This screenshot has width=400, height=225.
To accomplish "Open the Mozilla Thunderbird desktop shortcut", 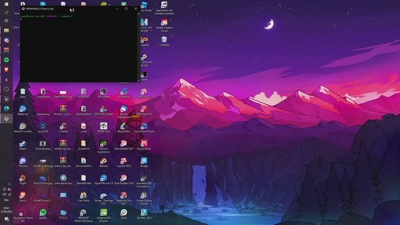I will (x=124, y=112).
